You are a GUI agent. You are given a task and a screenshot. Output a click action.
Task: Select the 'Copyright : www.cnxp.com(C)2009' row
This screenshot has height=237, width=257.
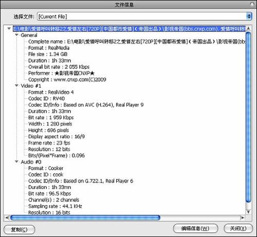[x=67, y=80]
